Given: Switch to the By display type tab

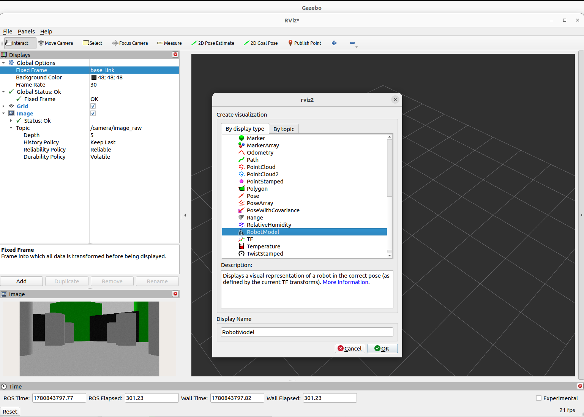Looking at the screenshot, I should coord(245,128).
